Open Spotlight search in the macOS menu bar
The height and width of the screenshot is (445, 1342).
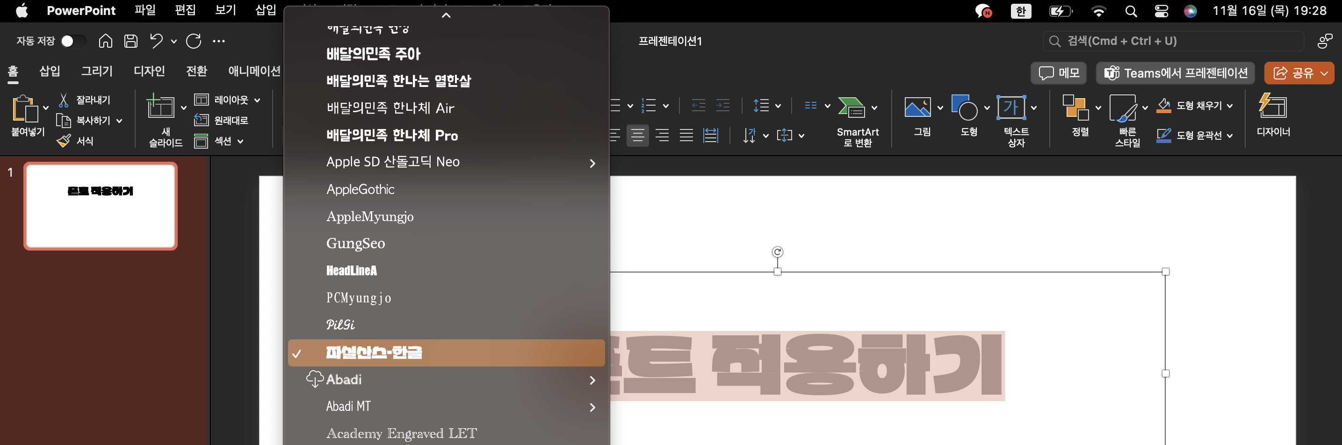[1131, 11]
